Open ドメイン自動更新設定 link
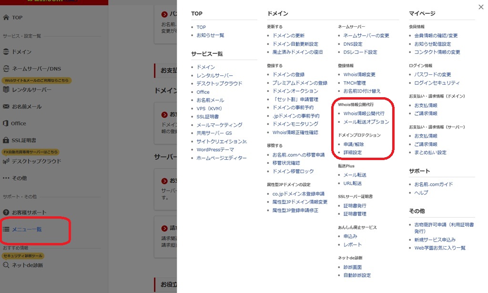Screen dimensions: 488x293 [x=295, y=44]
